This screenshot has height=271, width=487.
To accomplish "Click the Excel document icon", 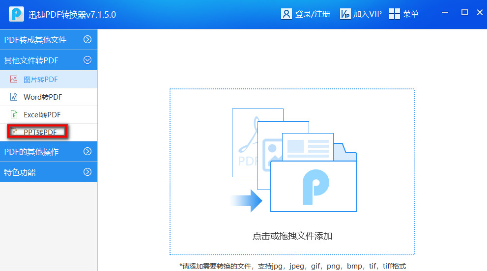I will 14,114.
